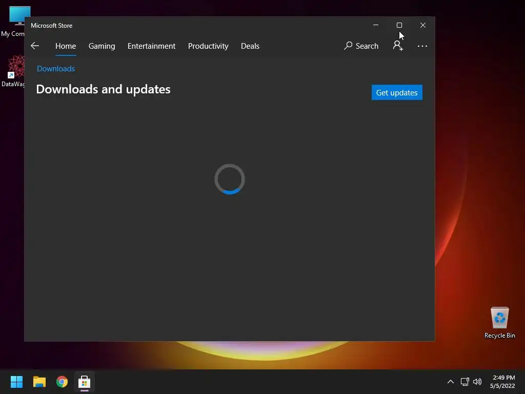Click the network icon in the tray

coord(465,382)
